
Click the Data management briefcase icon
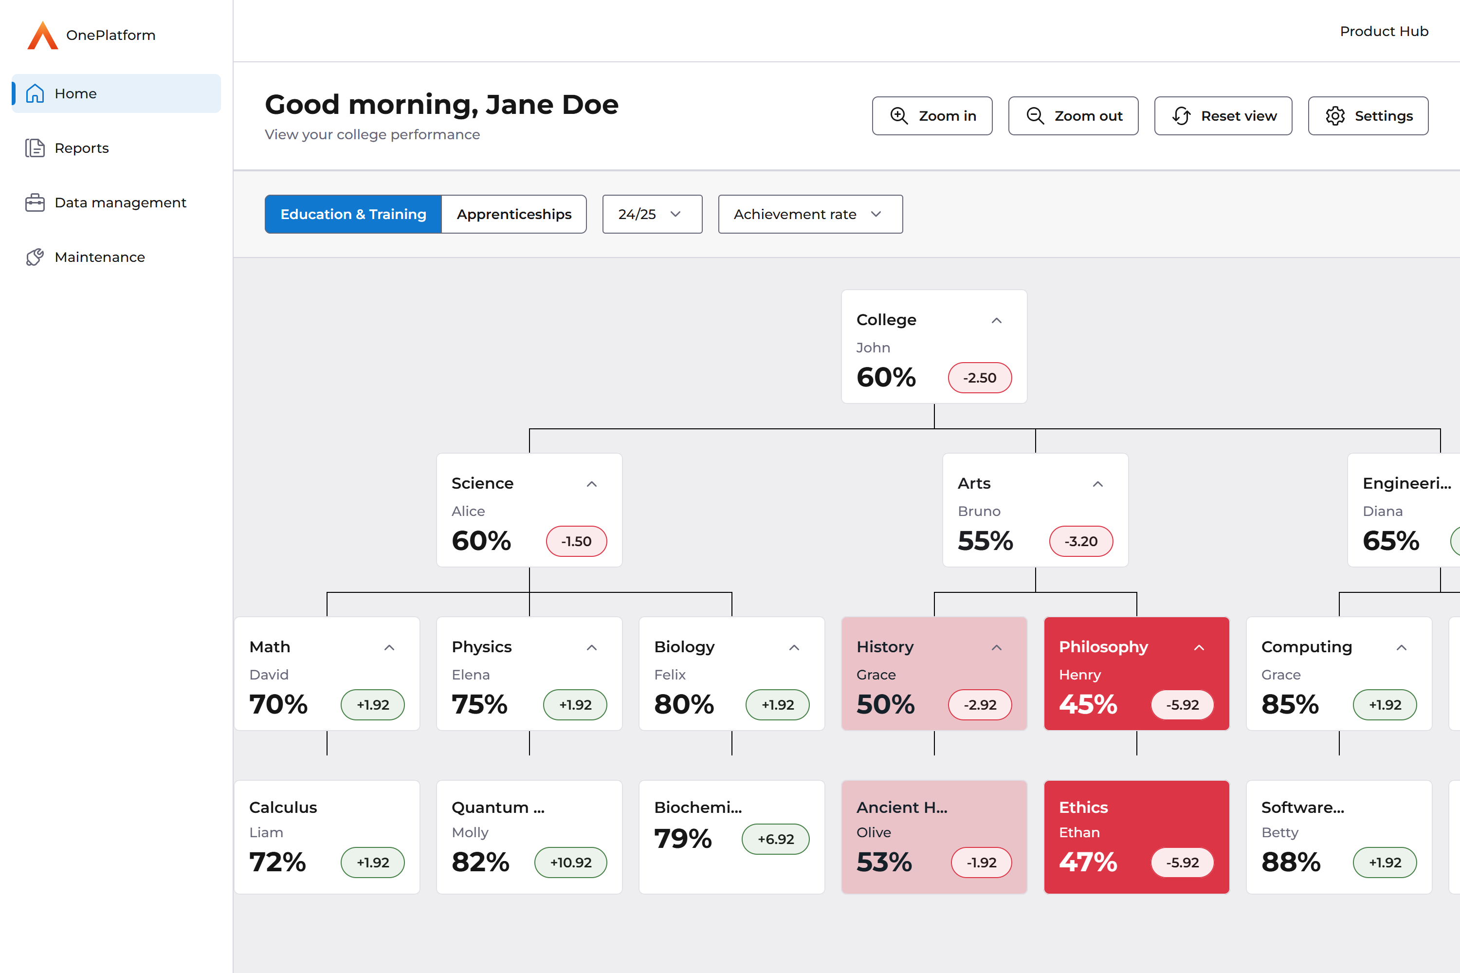pyautogui.click(x=35, y=203)
